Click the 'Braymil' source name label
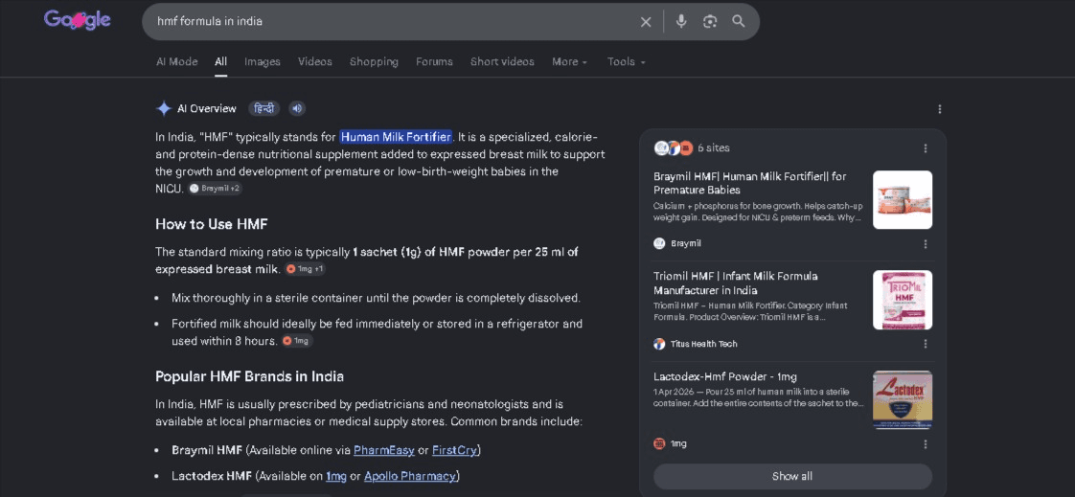The height and width of the screenshot is (497, 1075). 686,243
